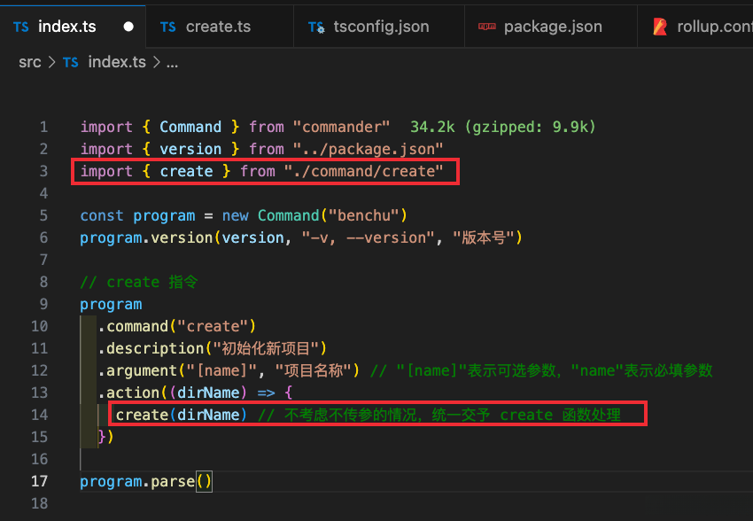Click line number 9 in the gutter

pyautogui.click(x=43, y=304)
